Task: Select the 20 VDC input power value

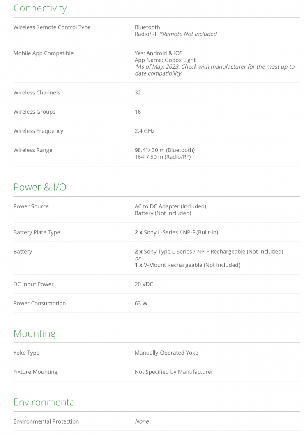Action: point(144,284)
